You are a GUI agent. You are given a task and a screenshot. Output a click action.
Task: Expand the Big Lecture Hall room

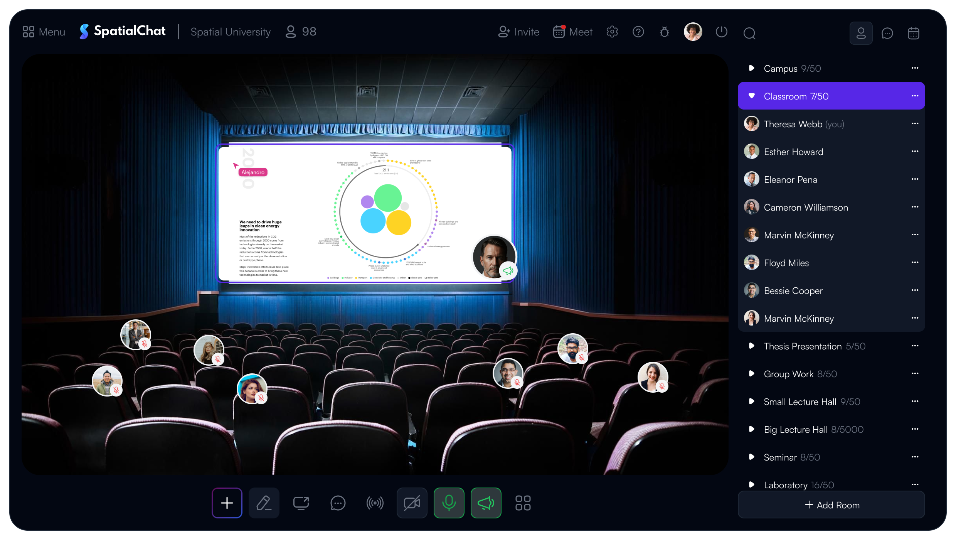point(751,429)
